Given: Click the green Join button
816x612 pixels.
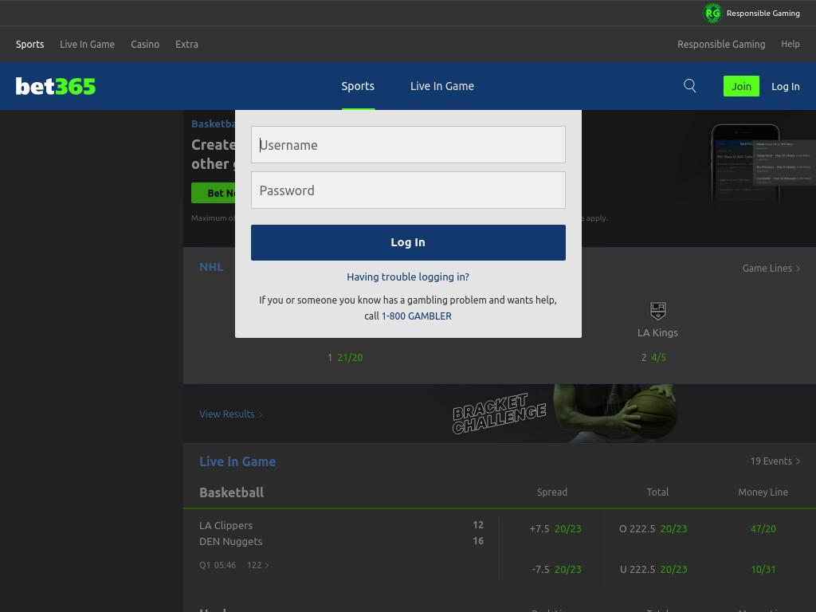Looking at the screenshot, I should [x=741, y=86].
